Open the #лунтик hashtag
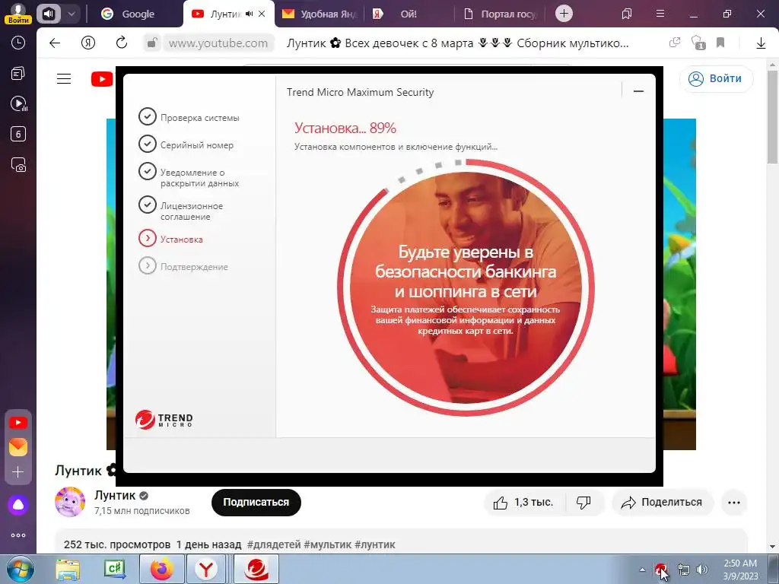 point(375,544)
